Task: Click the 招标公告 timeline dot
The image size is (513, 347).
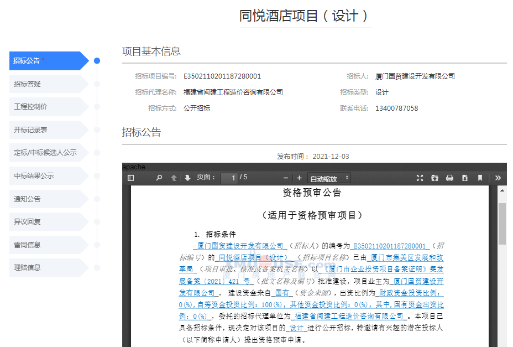Action: point(97,61)
